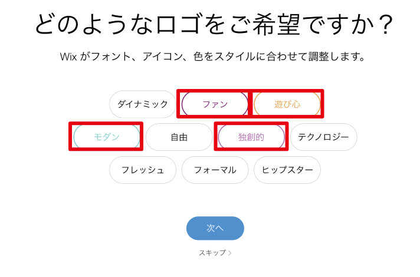Choose the 自由 style option
The image size is (420, 277).
[179, 137]
